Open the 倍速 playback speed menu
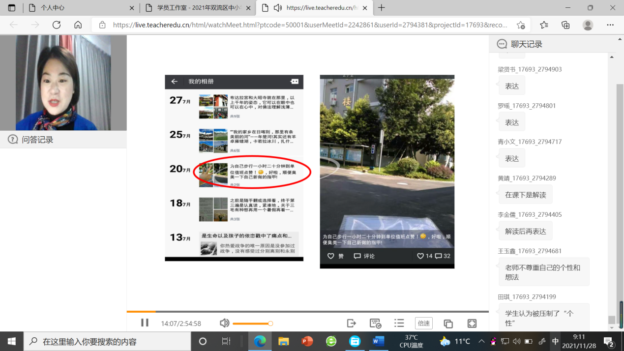This screenshot has height=351, width=624. coord(423,323)
